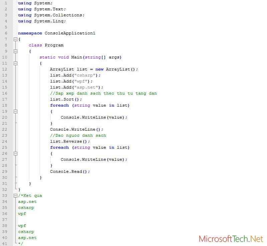
Task: Select line number 1
Action: point(5,3)
